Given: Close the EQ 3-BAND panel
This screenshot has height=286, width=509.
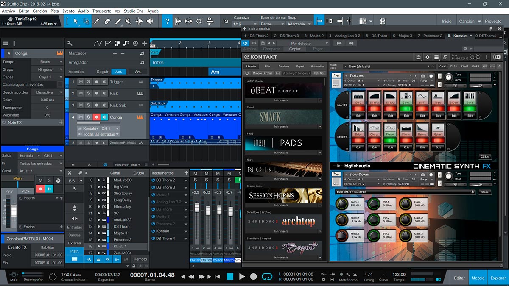Looking at the screenshot, I should (484, 192).
